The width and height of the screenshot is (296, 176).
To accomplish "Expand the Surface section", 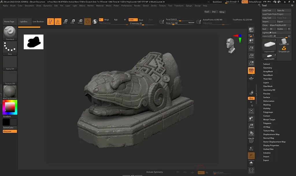I will point(266,97).
